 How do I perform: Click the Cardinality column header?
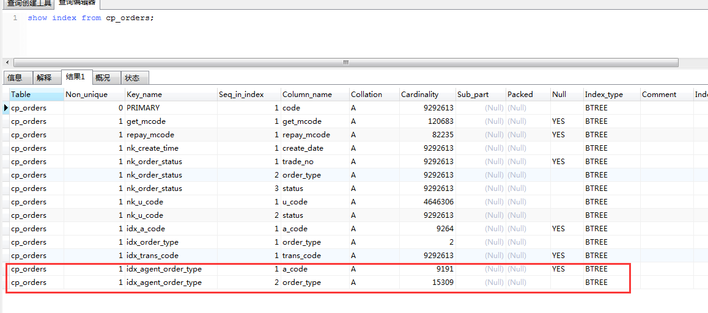[427, 95]
